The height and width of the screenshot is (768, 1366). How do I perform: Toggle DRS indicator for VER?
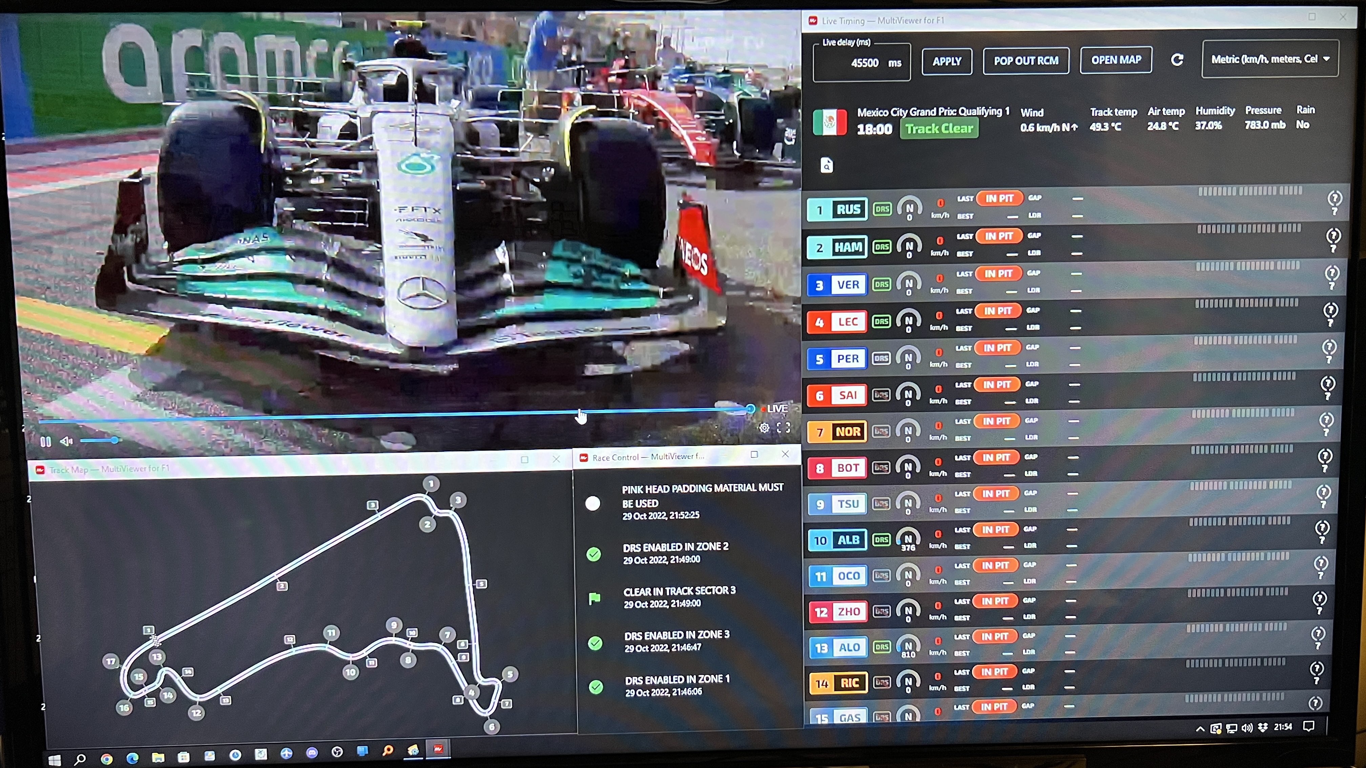(881, 285)
